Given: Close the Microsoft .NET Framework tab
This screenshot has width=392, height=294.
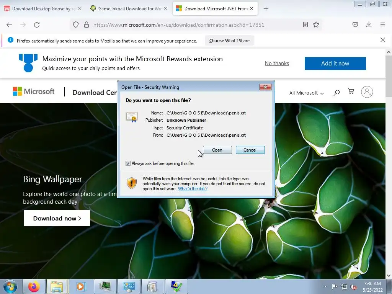Looking at the screenshot, I should pyautogui.click(x=252, y=8).
